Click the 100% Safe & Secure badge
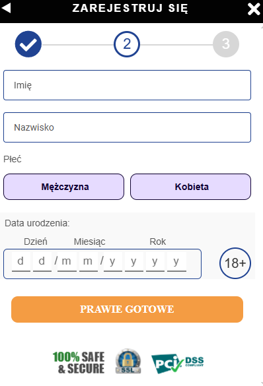The image size is (263, 386). point(79,362)
